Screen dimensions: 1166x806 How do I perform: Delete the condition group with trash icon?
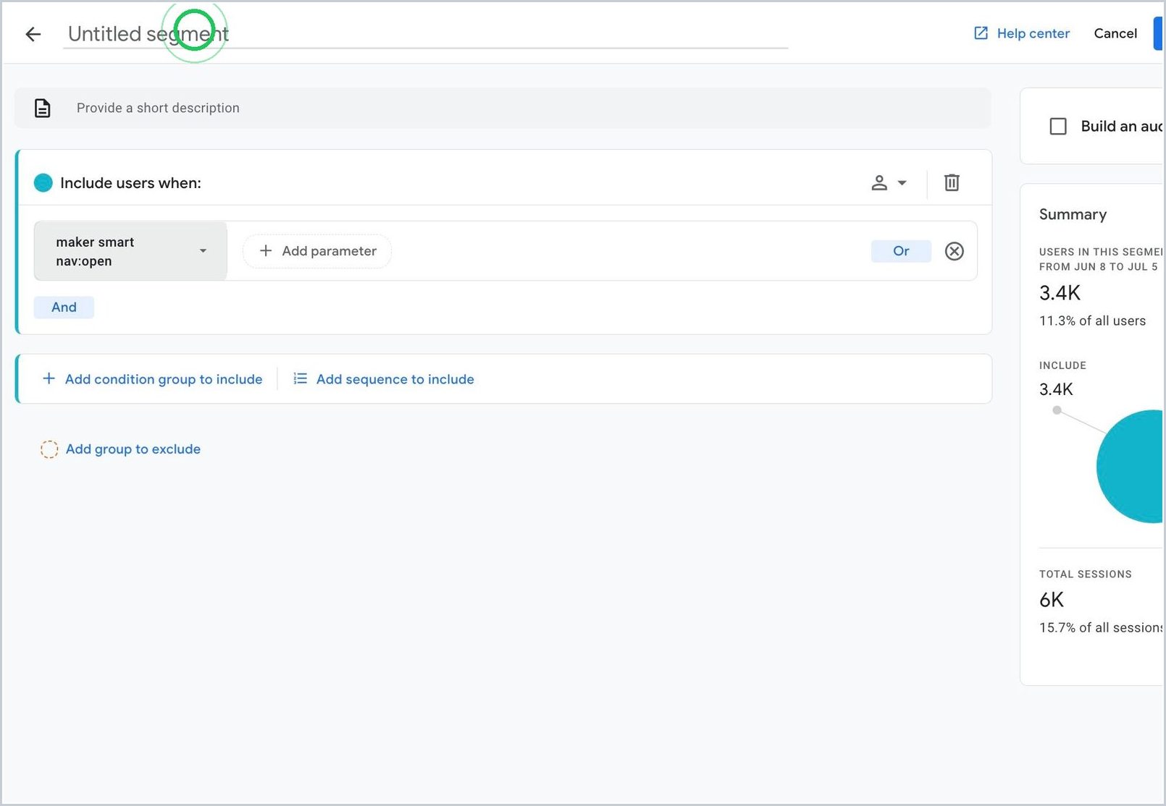(952, 183)
